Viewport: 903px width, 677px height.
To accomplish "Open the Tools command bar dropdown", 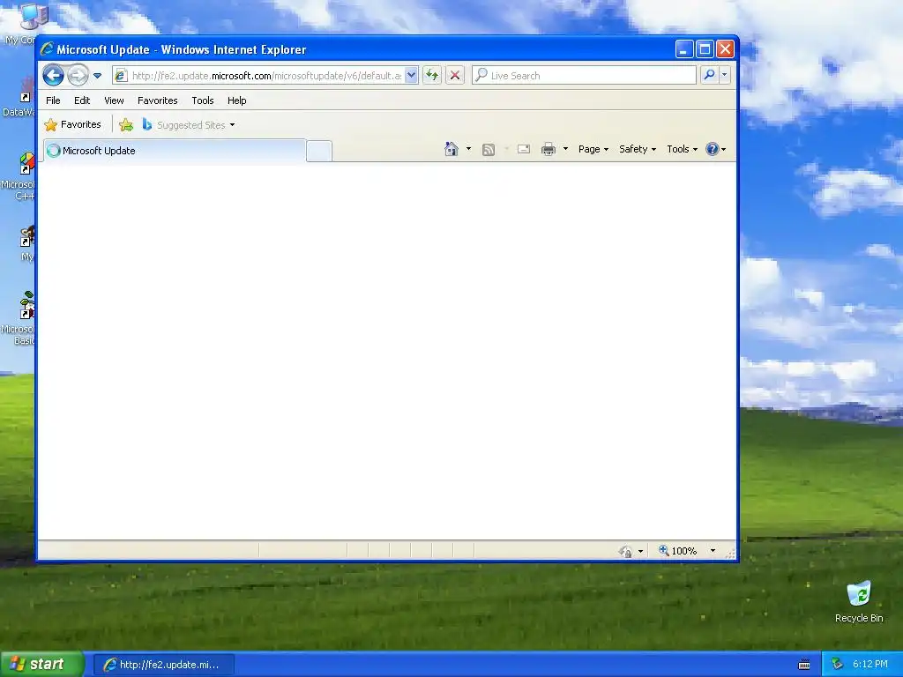I will [683, 149].
